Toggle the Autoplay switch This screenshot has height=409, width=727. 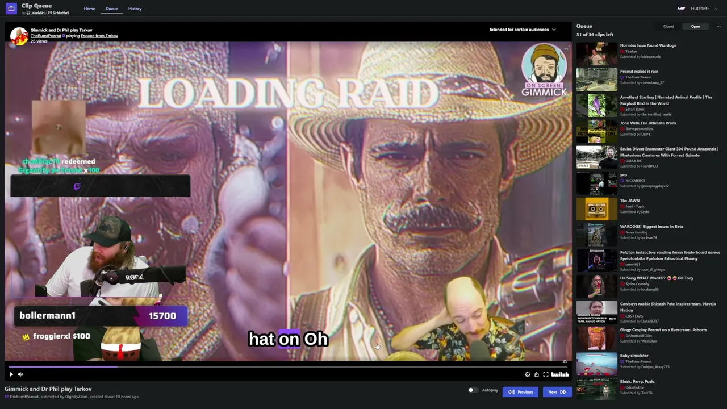click(473, 390)
